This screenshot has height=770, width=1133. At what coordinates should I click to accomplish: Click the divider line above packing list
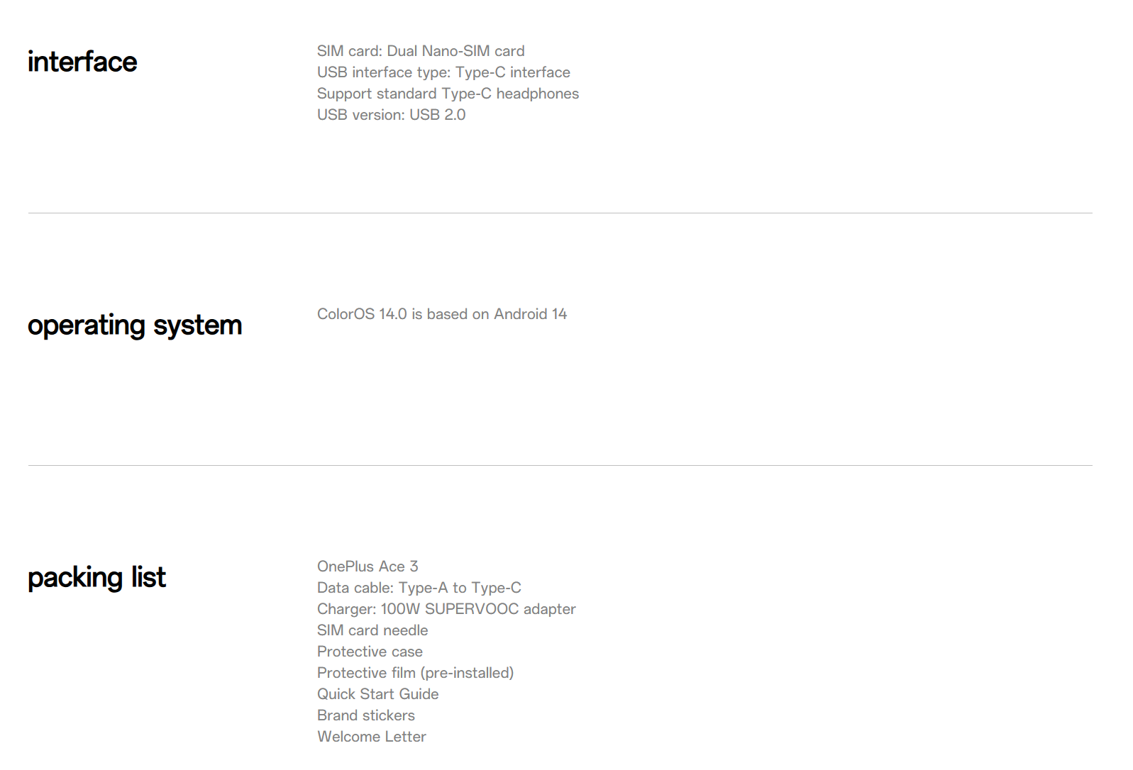tap(560, 465)
